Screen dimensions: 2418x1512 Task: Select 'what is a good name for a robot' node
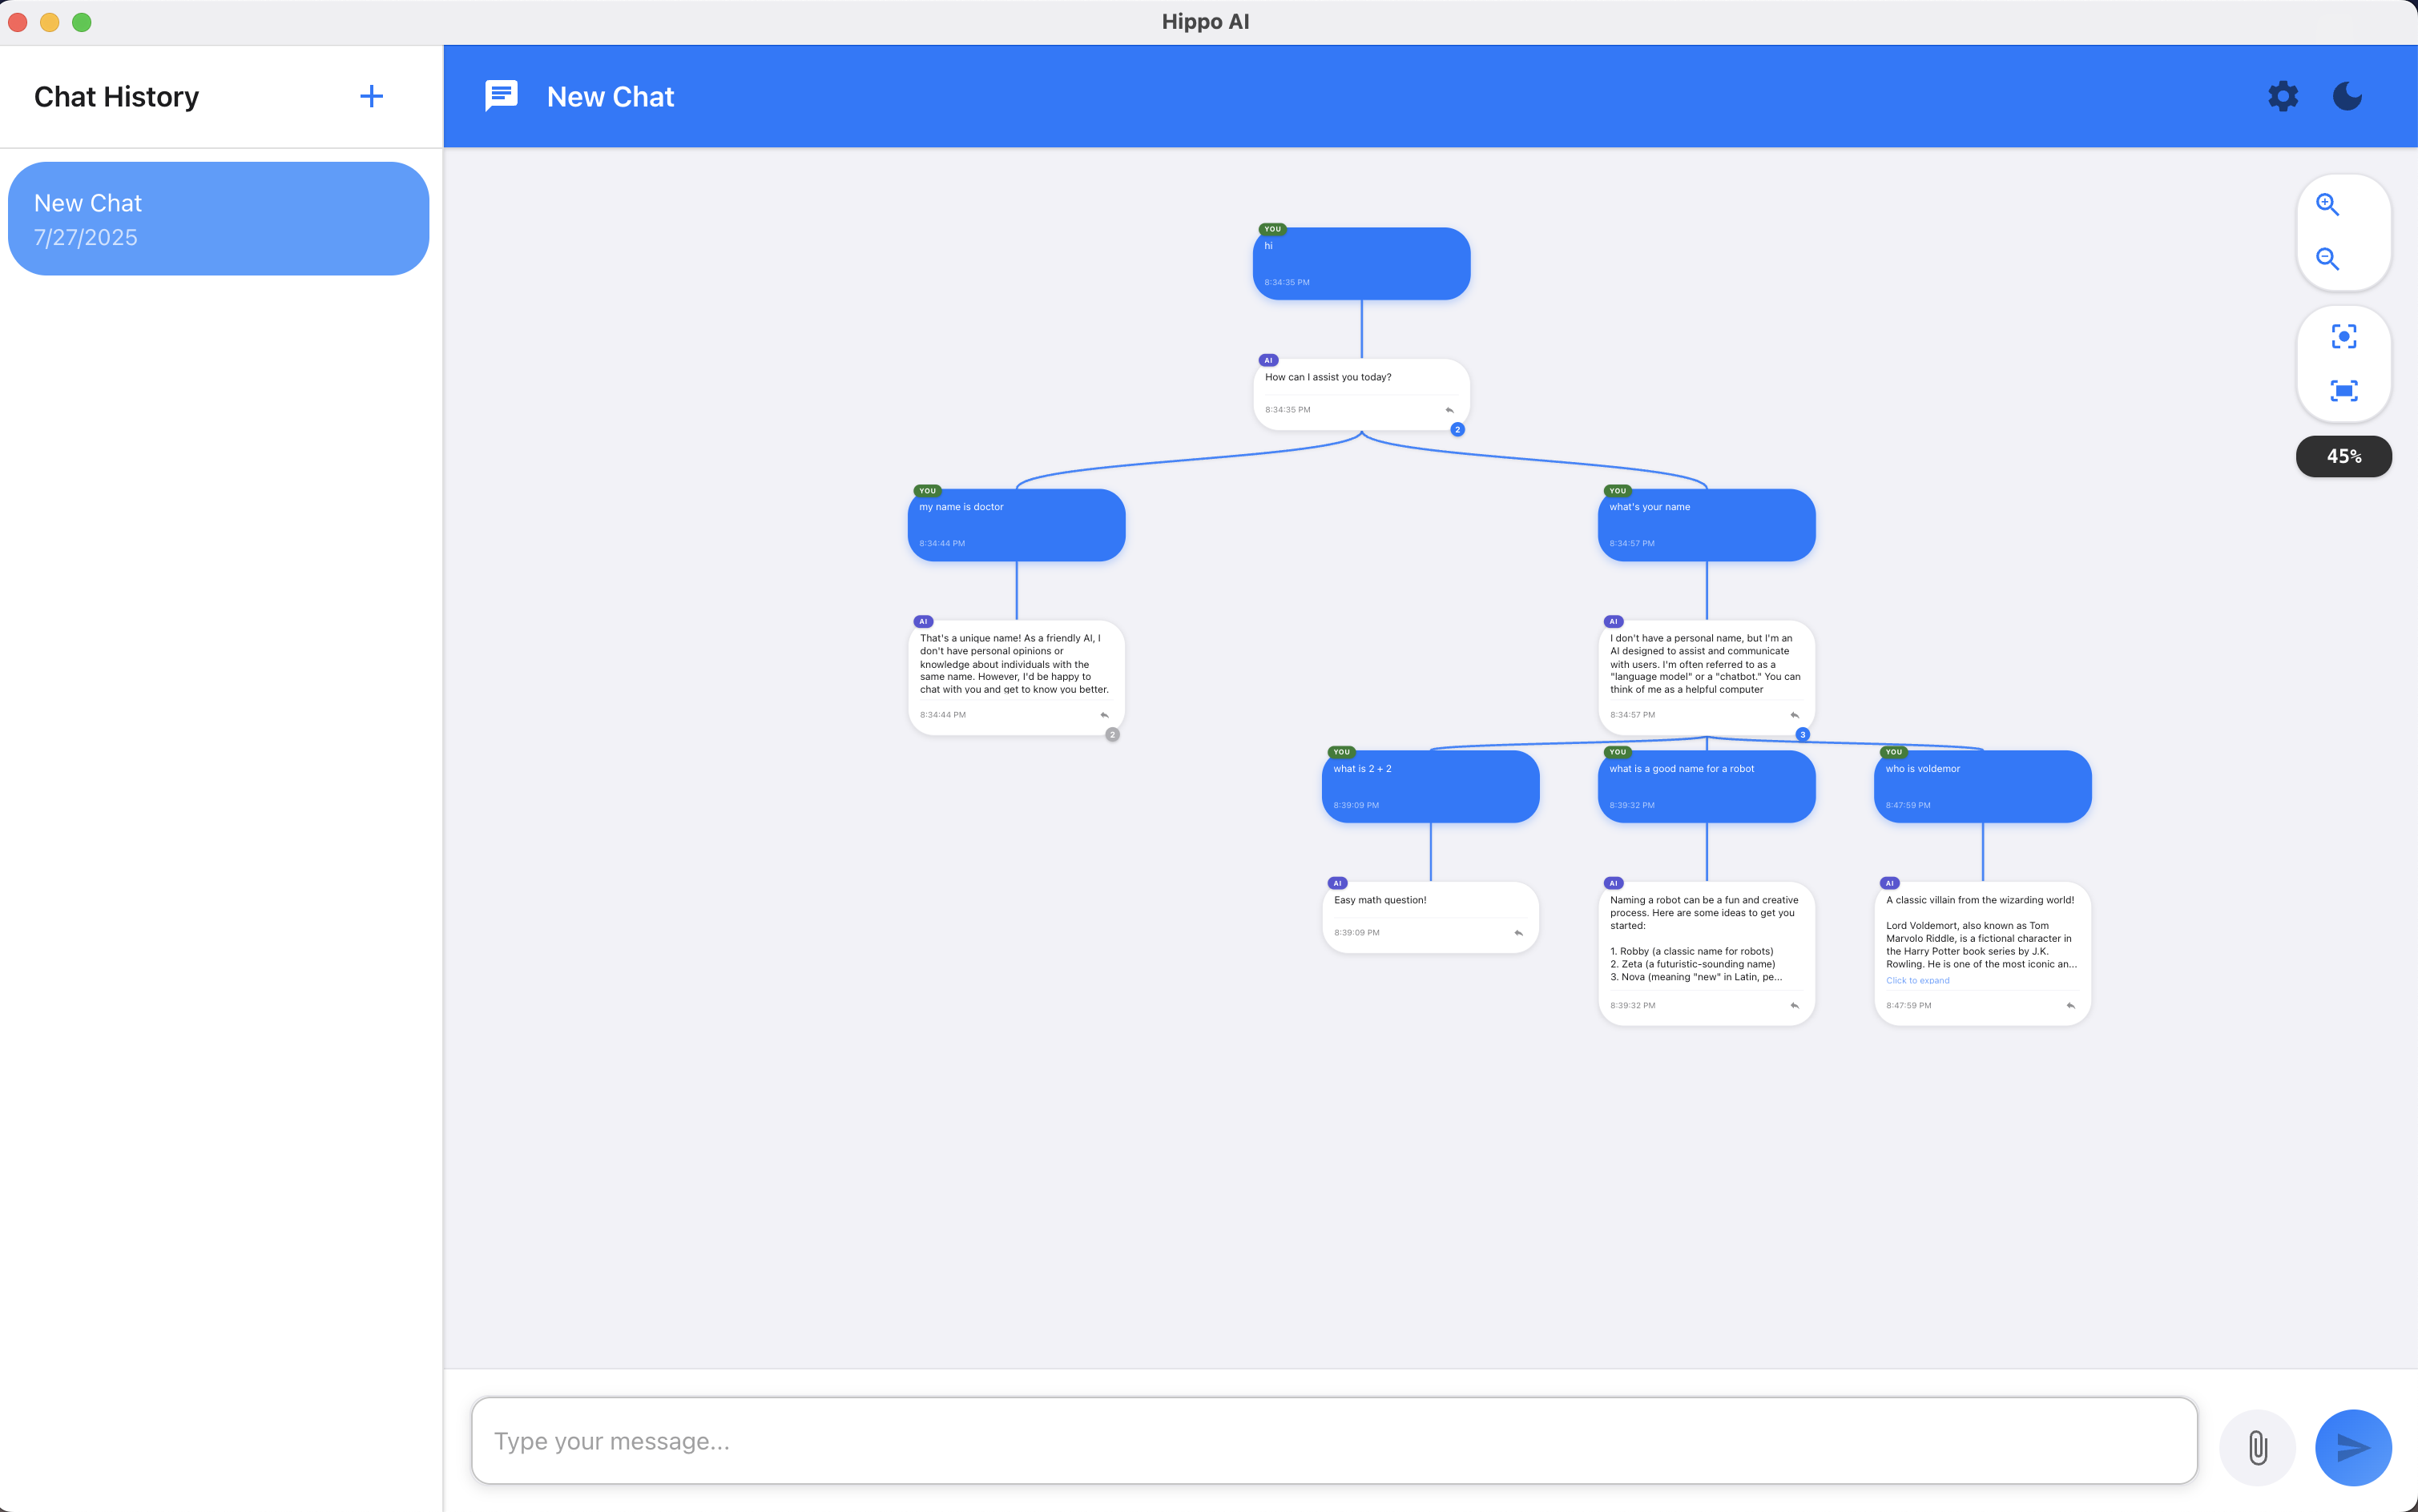coord(1707,787)
